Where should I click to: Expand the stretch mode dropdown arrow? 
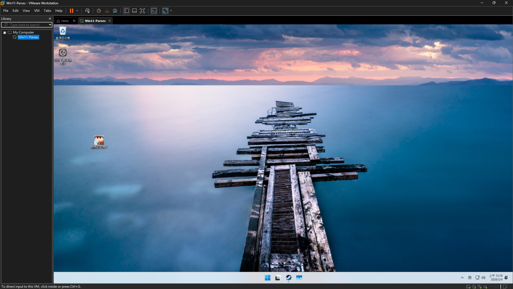[x=171, y=11]
